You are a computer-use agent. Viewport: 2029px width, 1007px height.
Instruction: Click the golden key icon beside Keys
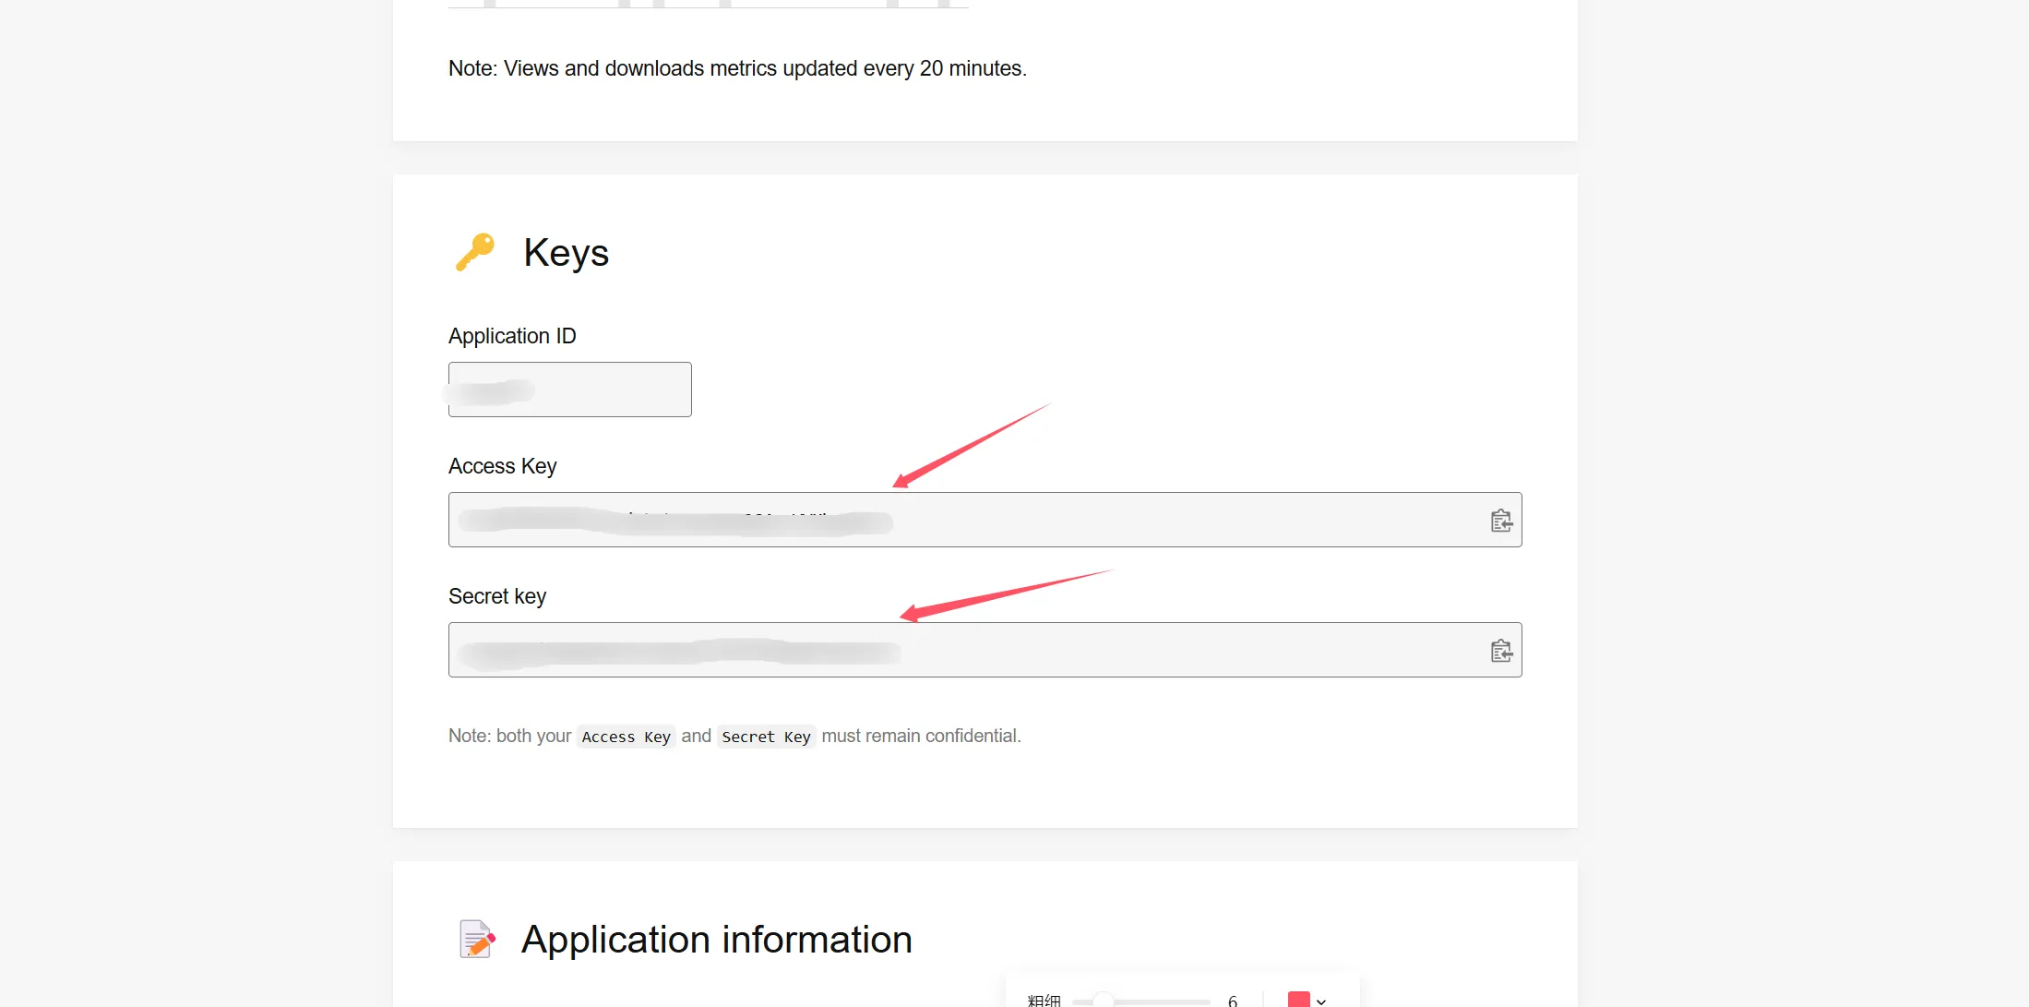(x=475, y=252)
